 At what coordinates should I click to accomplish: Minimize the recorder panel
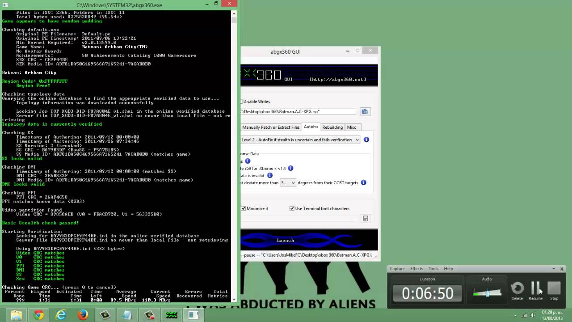(x=554, y=269)
